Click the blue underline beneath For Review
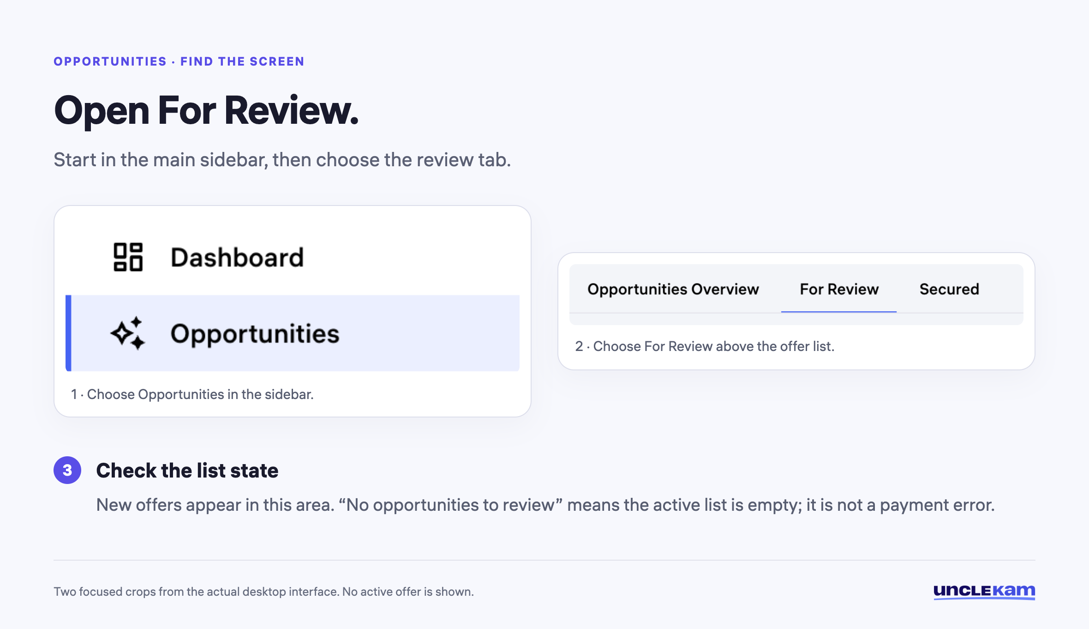The image size is (1089, 629). (839, 312)
